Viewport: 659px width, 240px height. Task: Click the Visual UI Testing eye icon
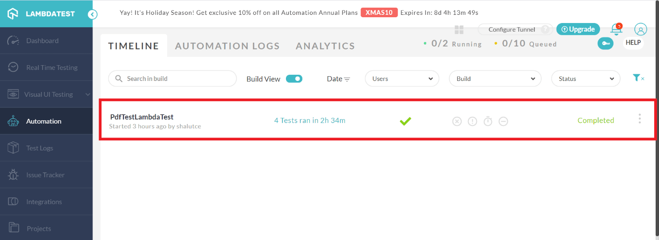[13, 94]
